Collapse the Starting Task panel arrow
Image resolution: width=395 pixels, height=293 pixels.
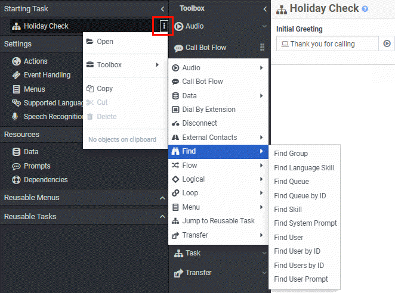click(x=162, y=9)
